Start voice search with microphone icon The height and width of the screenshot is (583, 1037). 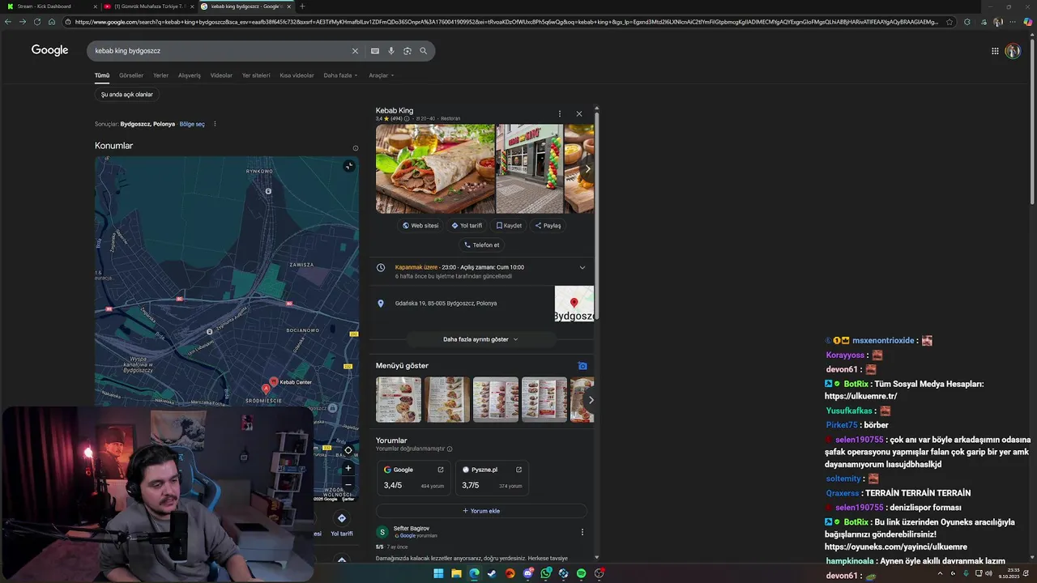[390, 51]
